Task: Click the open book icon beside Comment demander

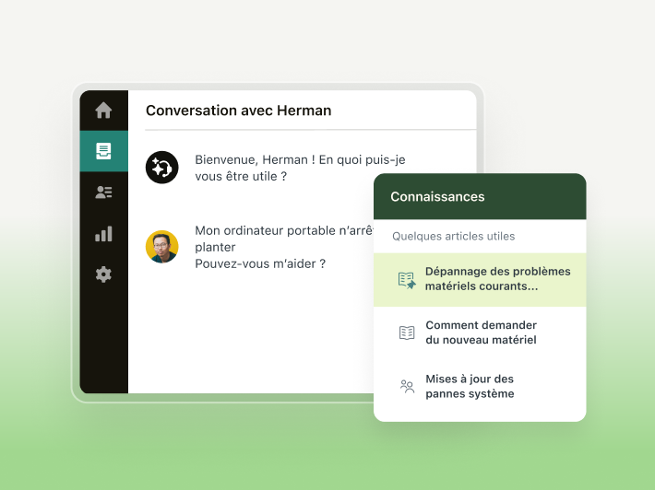Action: 407,332
